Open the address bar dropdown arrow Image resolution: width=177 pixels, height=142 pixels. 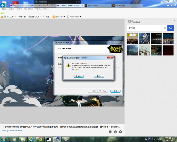coord(50,5)
